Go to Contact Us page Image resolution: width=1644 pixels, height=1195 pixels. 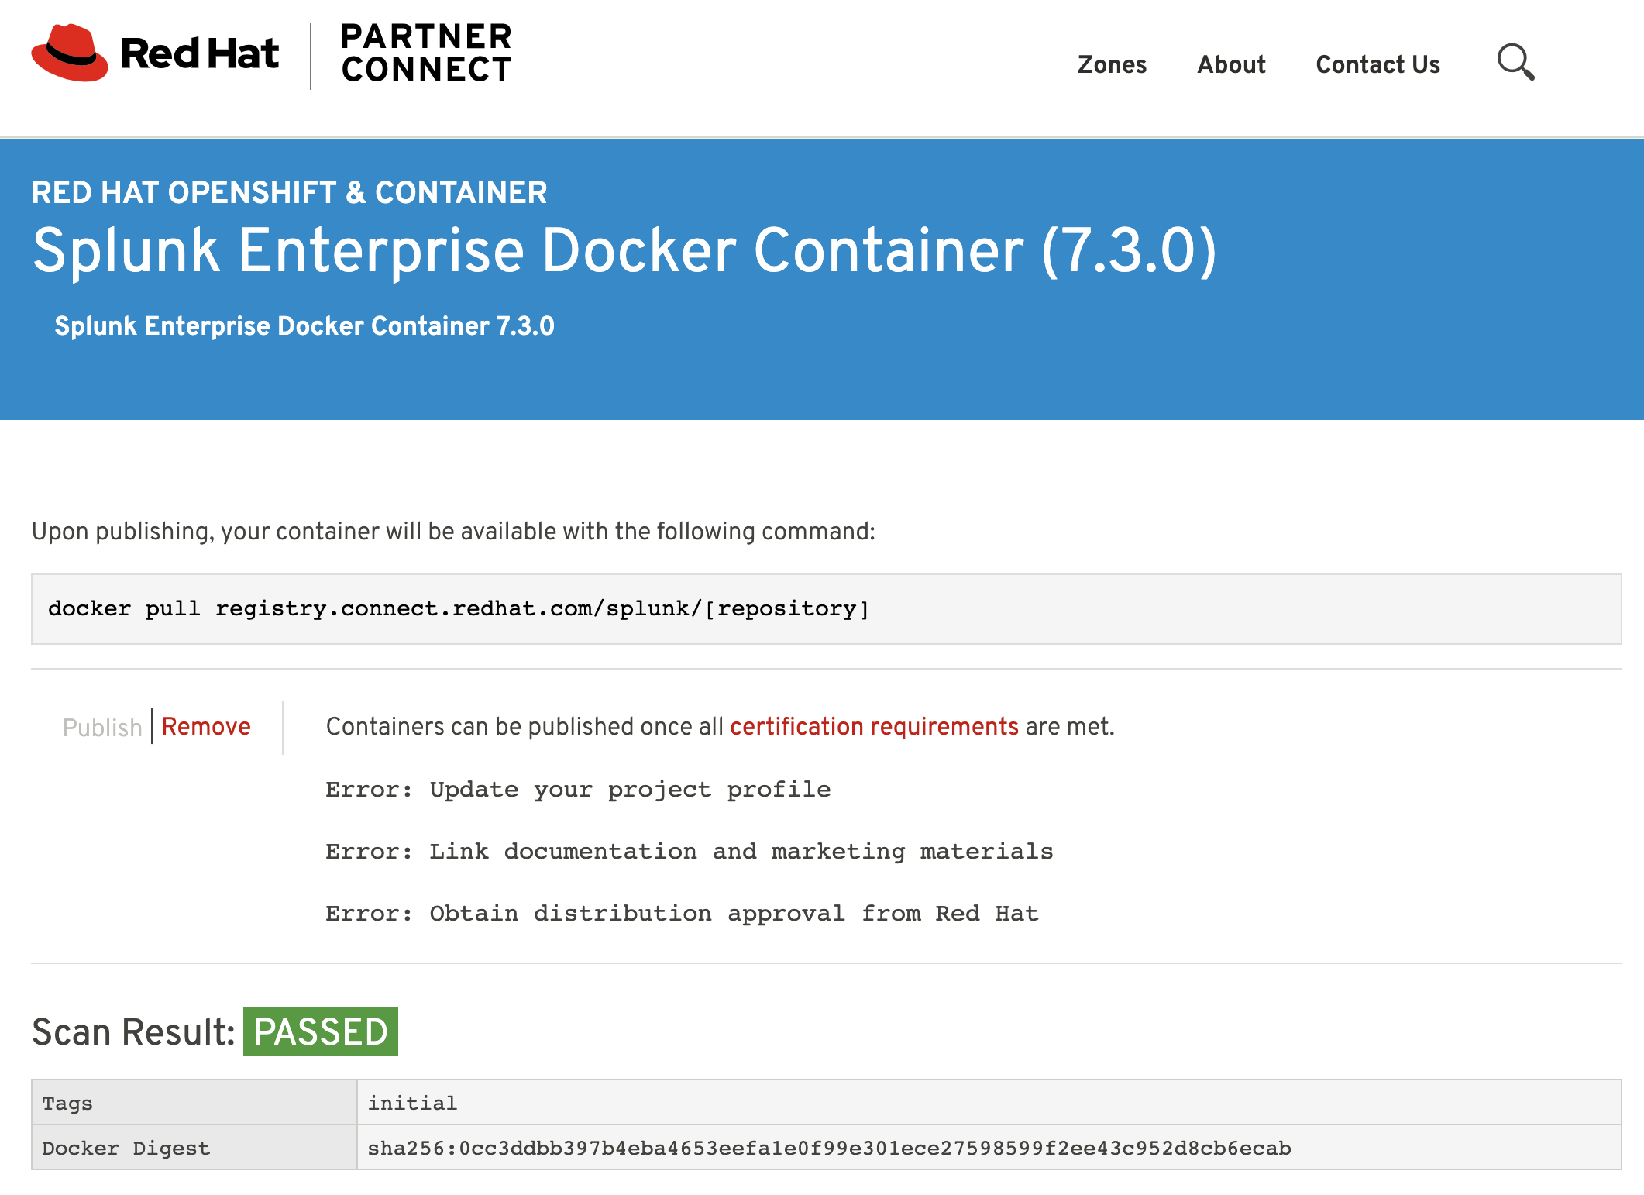[x=1377, y=64]
